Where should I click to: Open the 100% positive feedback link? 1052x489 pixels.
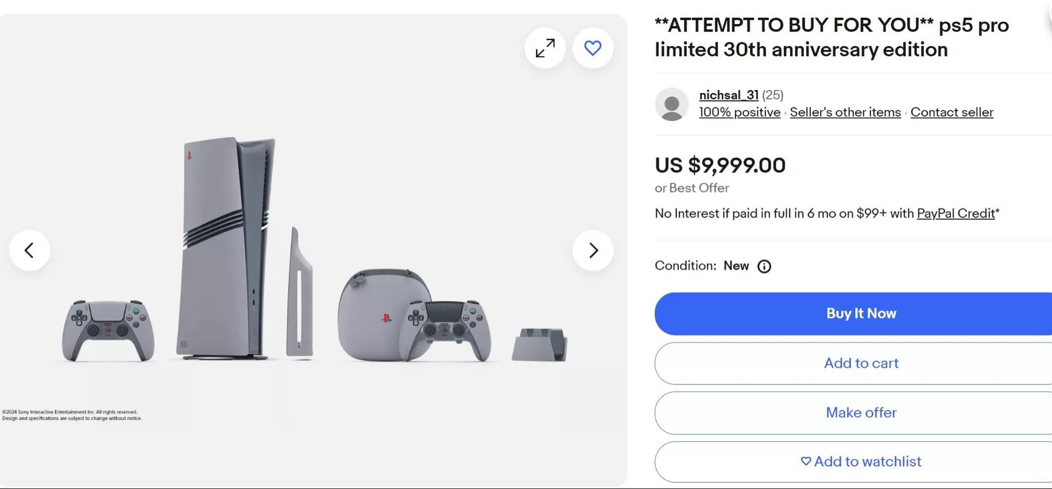[x=739, y=112]
